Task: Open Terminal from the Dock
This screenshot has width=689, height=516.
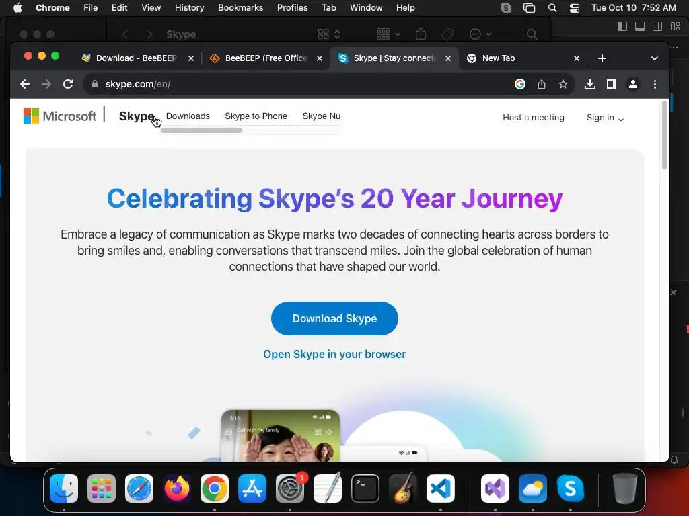Action: (365, 488)
